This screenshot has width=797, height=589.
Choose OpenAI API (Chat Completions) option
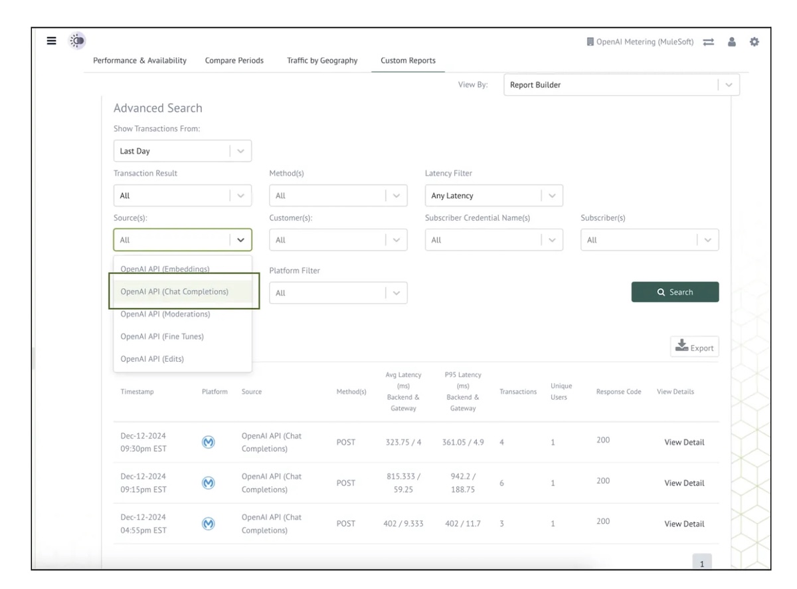click(182, 291)
